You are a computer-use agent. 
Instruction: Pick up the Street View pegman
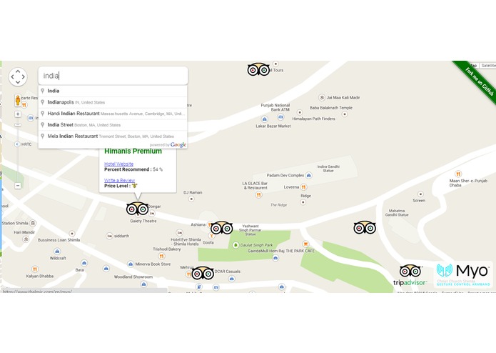pos(18,100)
